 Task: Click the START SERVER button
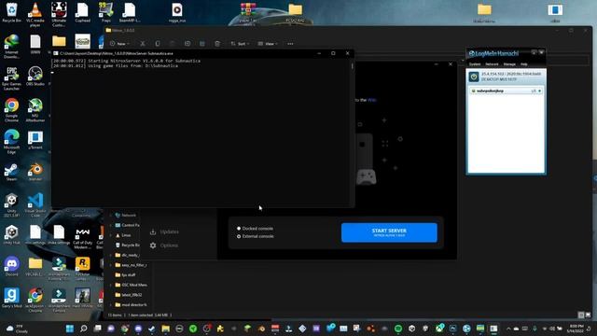pos(389,232)
